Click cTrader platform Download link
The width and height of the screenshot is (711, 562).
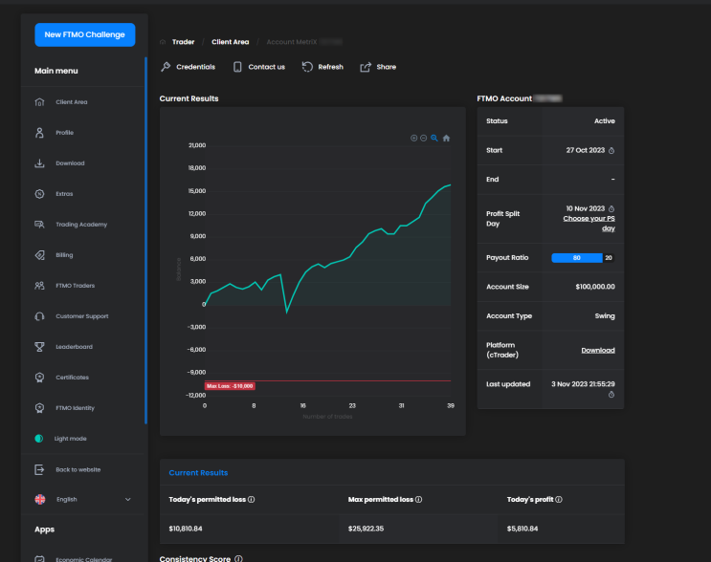tap(598, 350)
